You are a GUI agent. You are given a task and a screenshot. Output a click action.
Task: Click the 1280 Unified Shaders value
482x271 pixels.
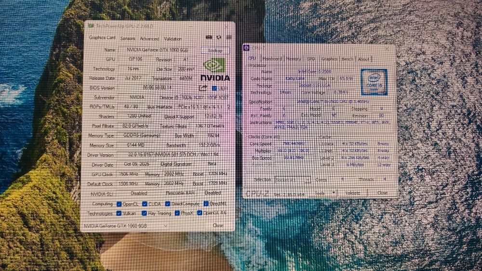[139, 116]
